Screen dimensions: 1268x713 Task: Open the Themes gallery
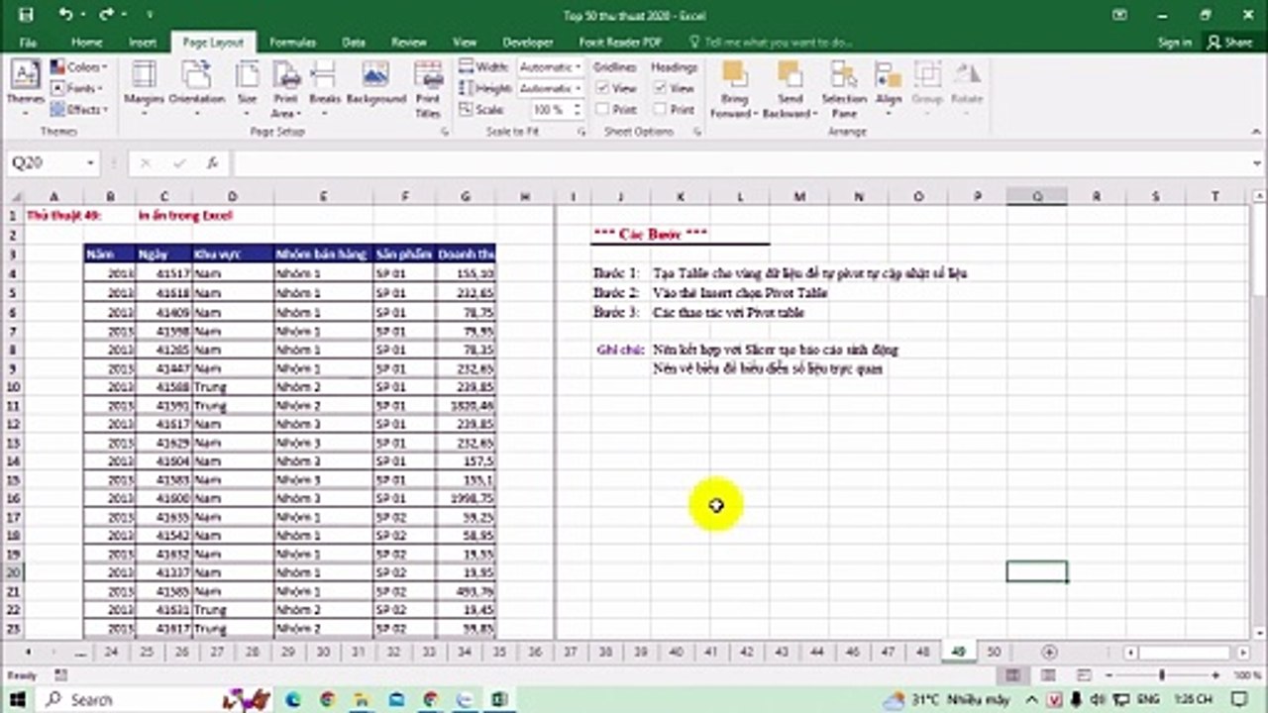click(x=25, y=87)
